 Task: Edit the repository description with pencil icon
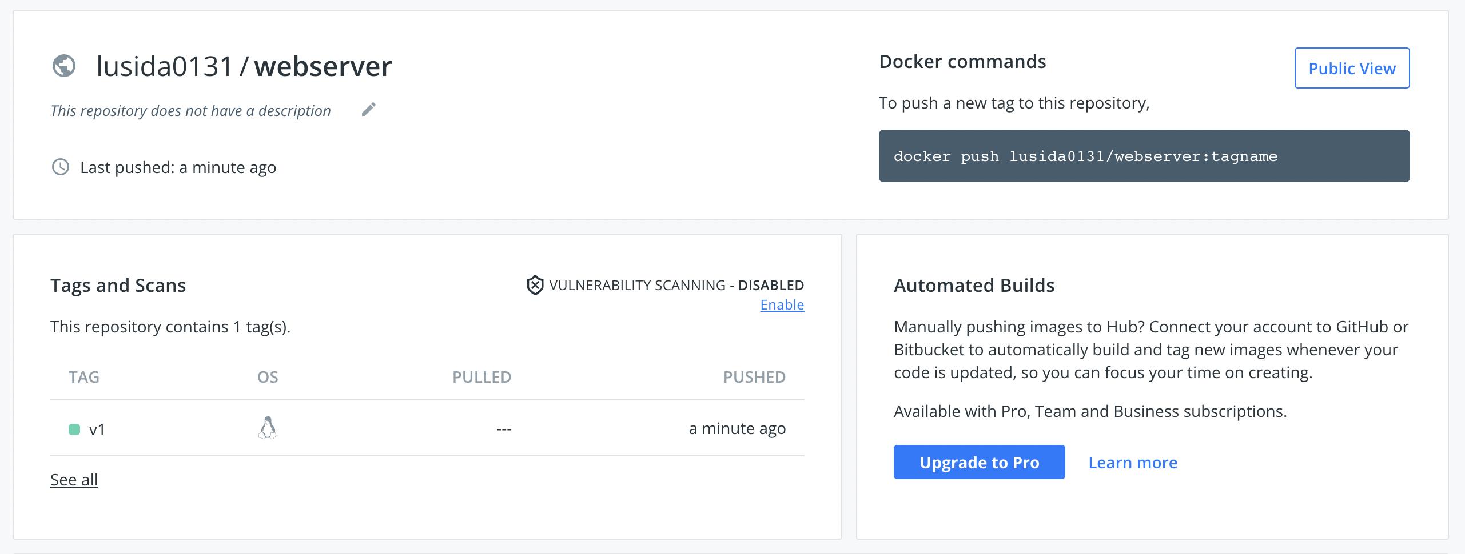click(x=369, y=109)
